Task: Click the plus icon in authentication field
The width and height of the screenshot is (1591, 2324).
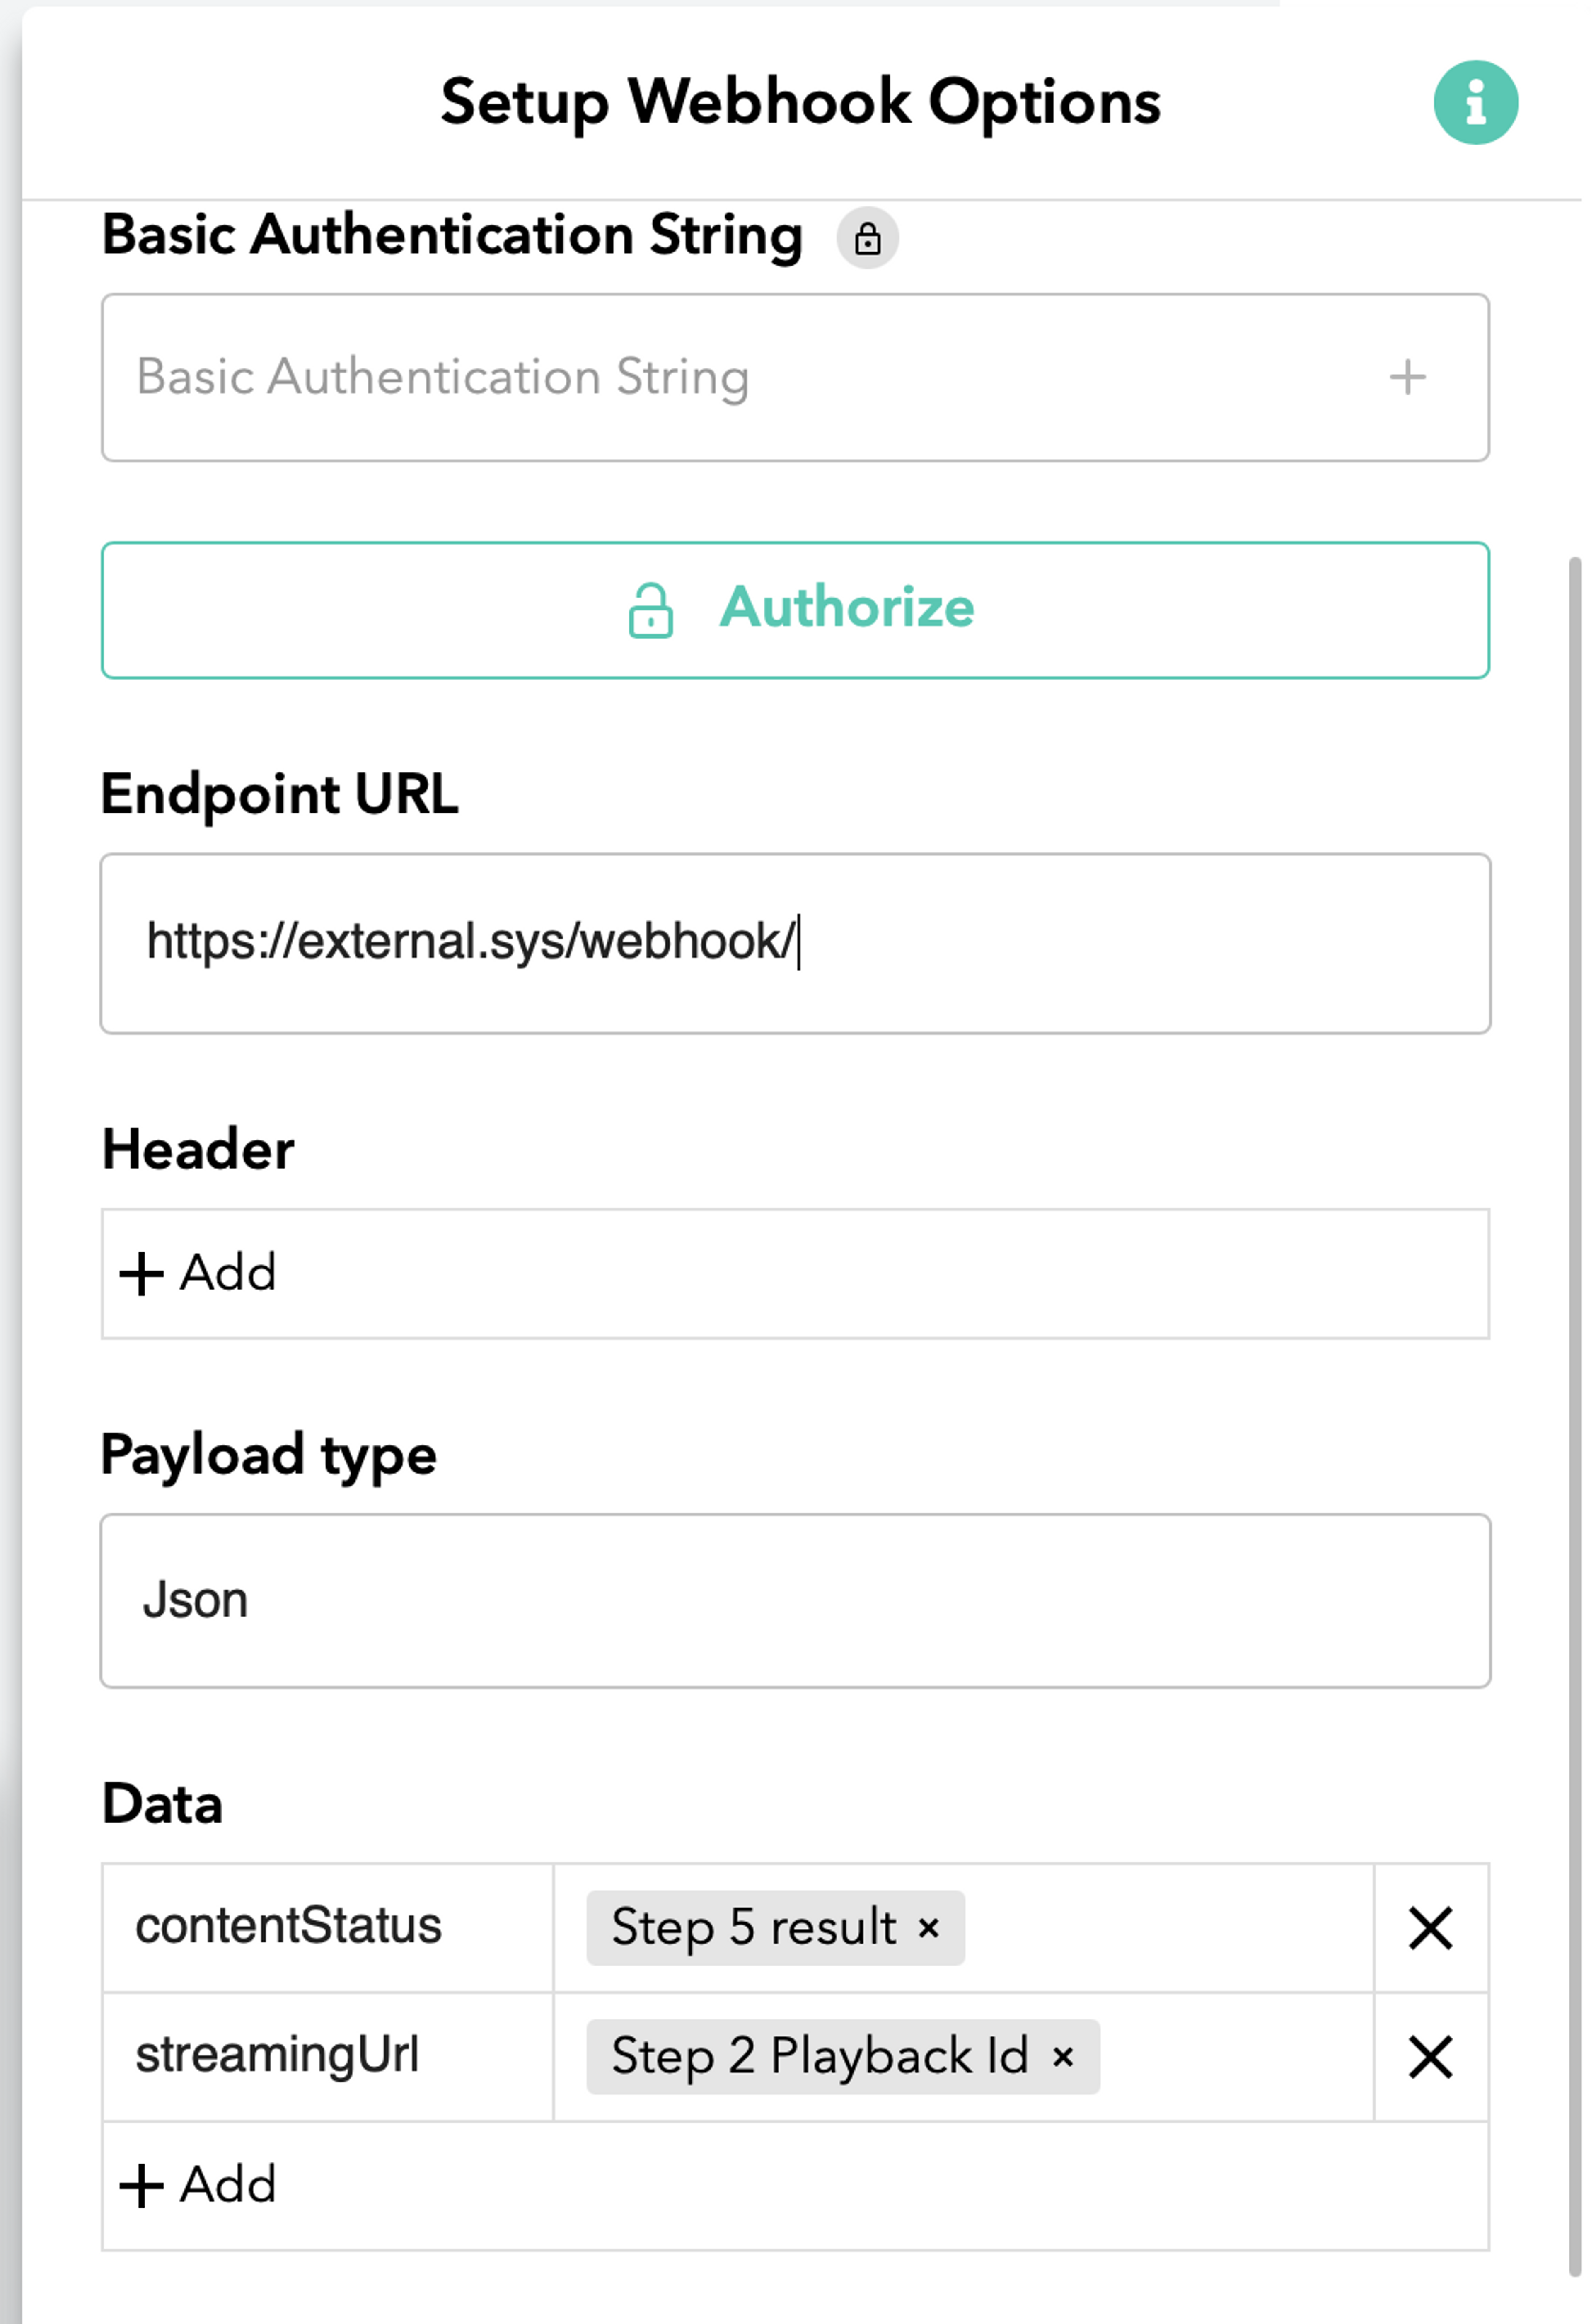Action: pyautogui.click(x=1407, y=378)
